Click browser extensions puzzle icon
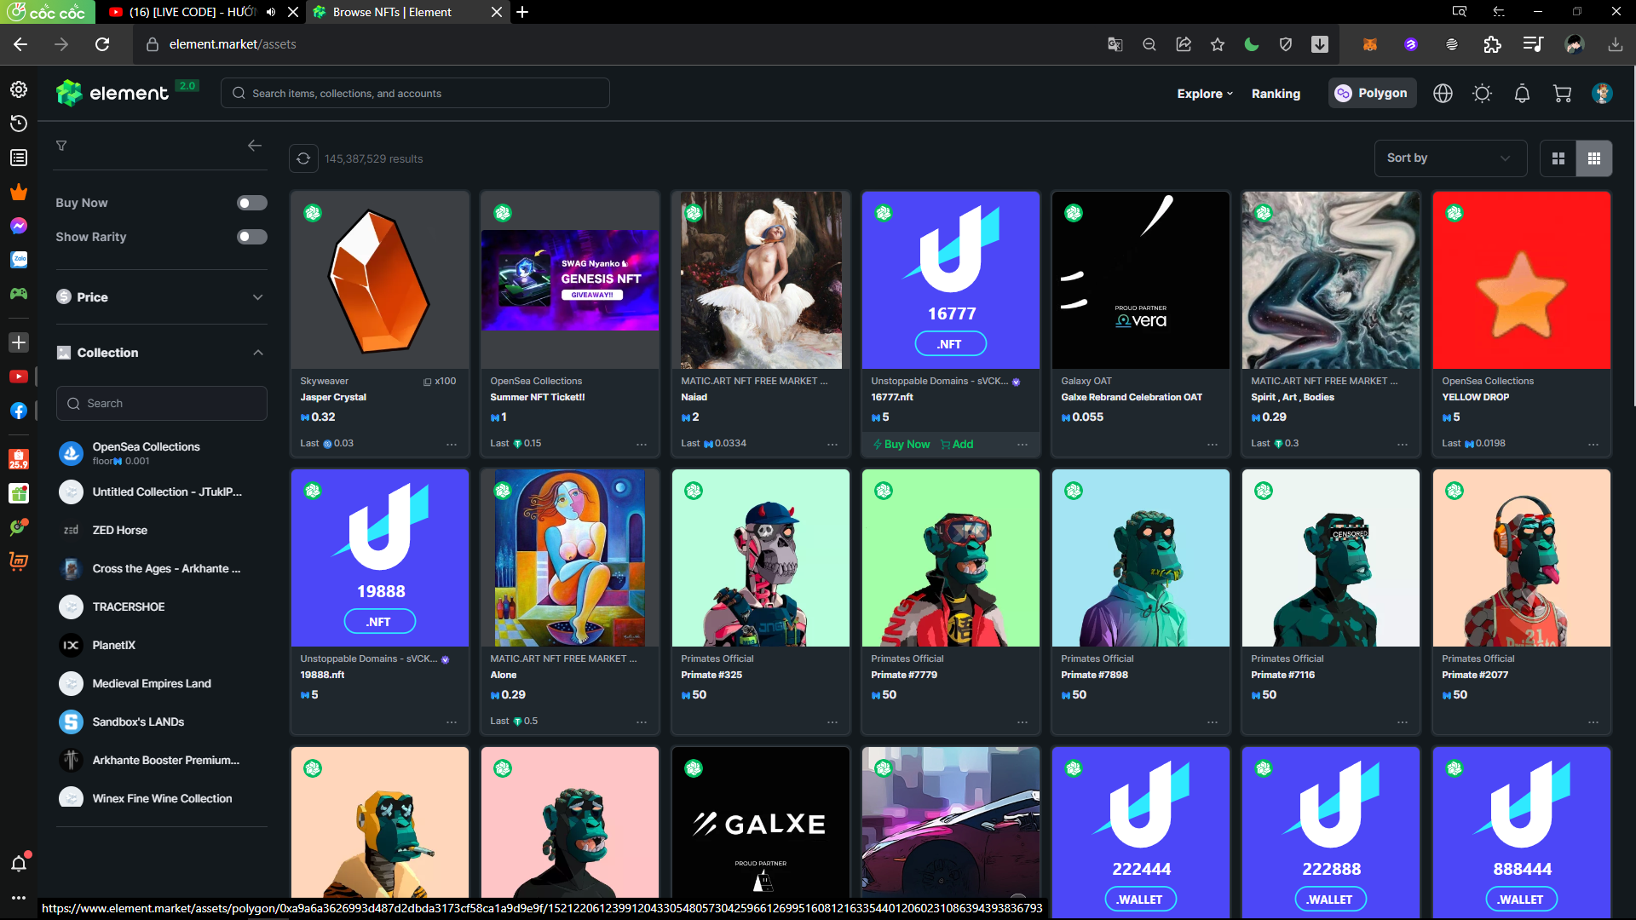Viewport: 1636px width, 920px height. [x=1492, y=44]
